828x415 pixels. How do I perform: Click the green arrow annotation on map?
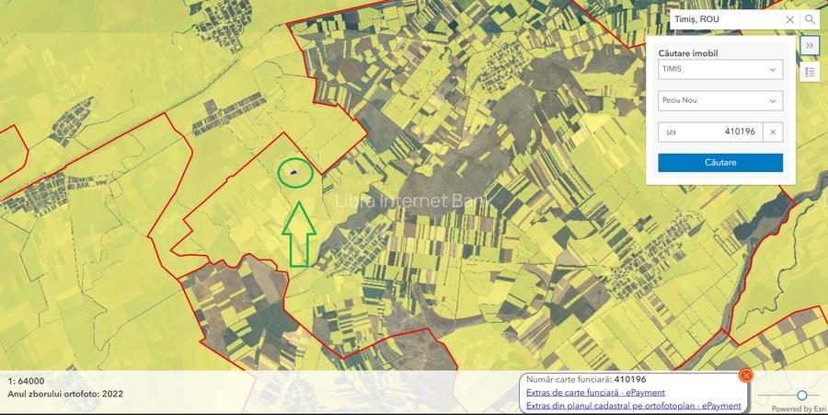coord(298,235)
